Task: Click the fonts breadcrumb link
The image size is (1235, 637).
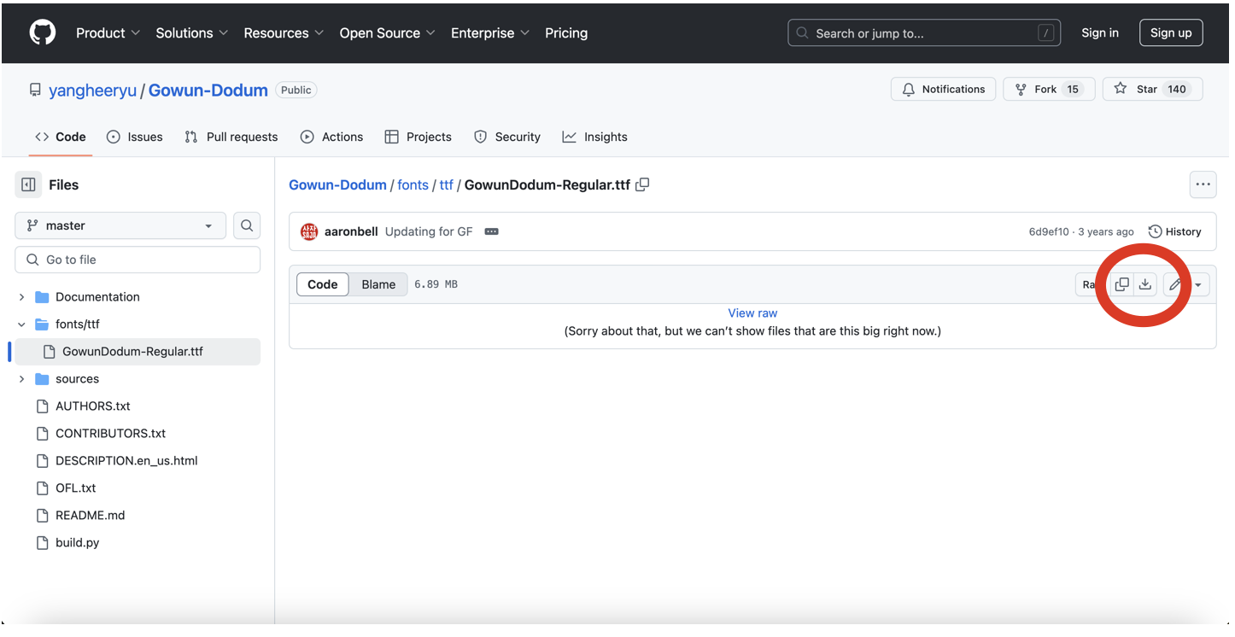Action: tap(413, 184)
